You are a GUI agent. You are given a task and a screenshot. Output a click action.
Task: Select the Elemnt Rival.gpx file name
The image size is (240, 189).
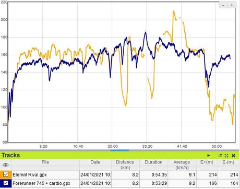coord(30,175)
